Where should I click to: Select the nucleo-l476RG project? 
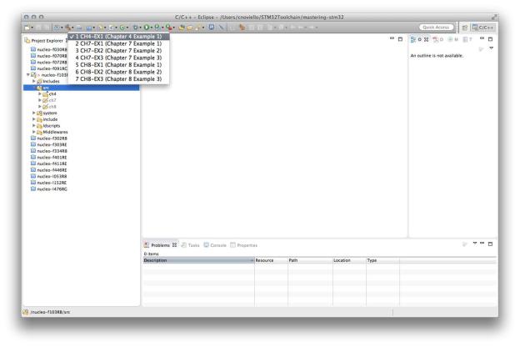48,189
